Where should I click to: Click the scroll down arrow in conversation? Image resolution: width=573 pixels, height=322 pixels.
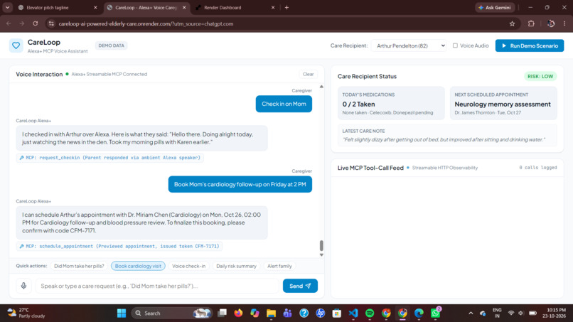pyautogui.click(x=321, y=254)
